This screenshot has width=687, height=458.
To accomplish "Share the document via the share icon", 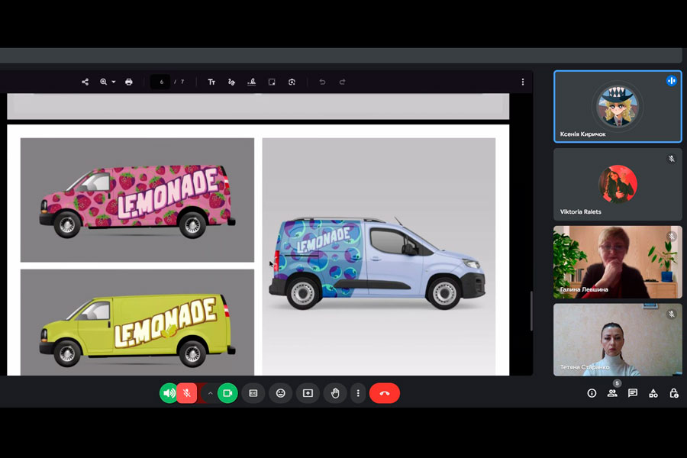I will coord(85,82).
